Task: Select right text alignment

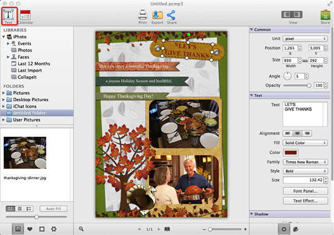Action: pyautogui.click(x=306, y=134)
